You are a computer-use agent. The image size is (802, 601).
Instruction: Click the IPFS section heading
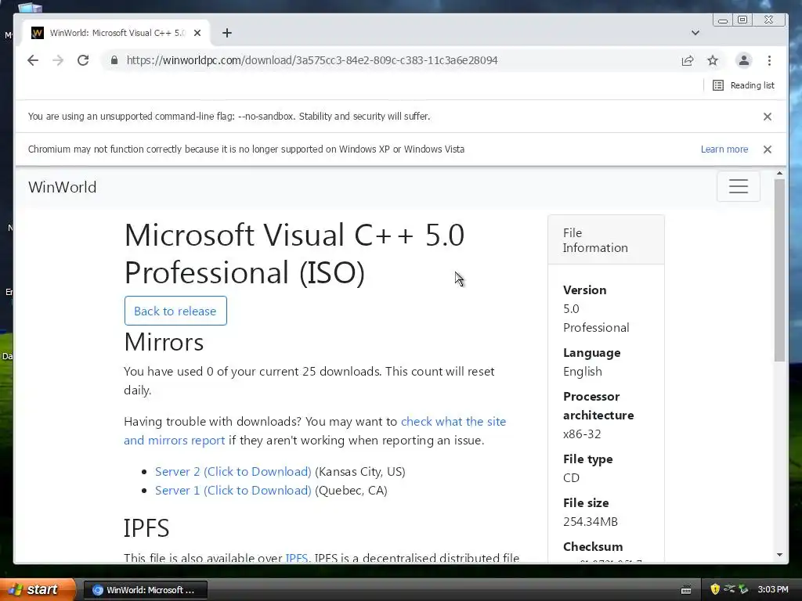click(146, 528)
